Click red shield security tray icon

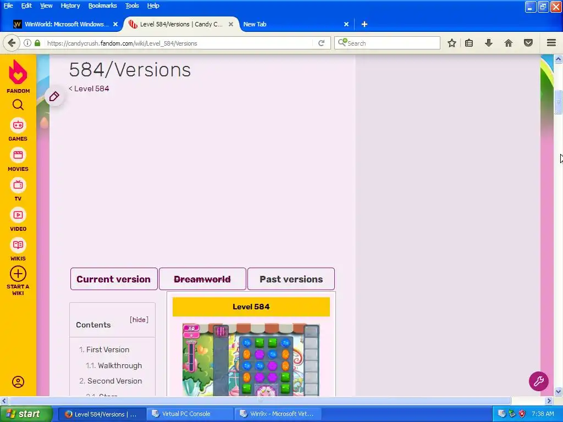pos(522,414)
